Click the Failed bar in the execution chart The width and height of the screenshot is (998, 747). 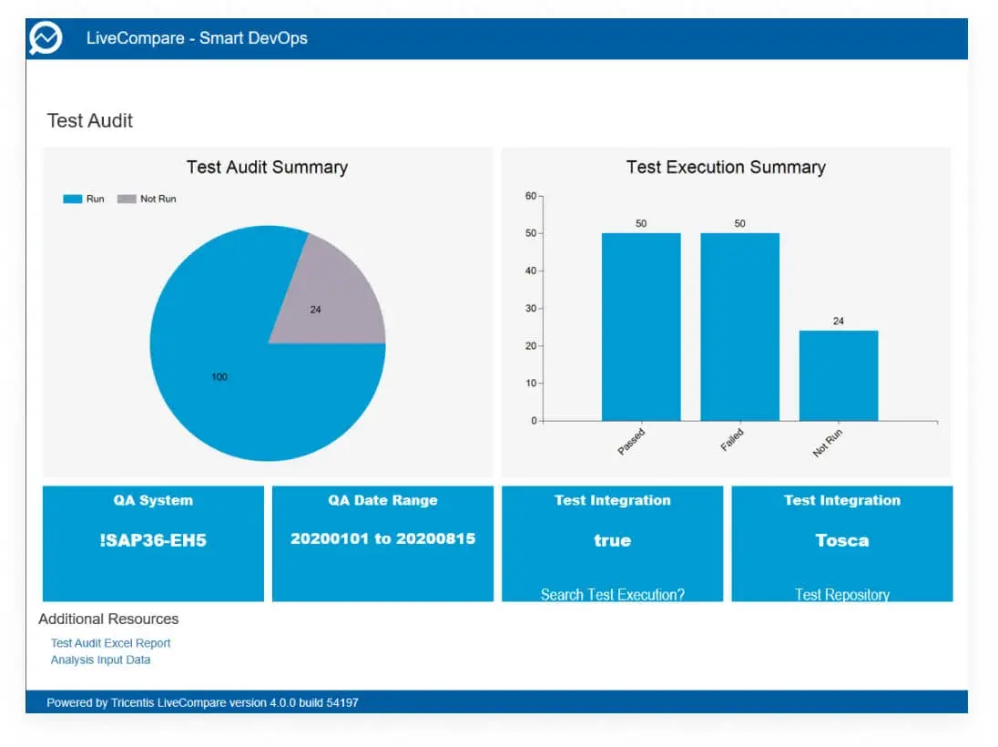(x=739, y=327)
